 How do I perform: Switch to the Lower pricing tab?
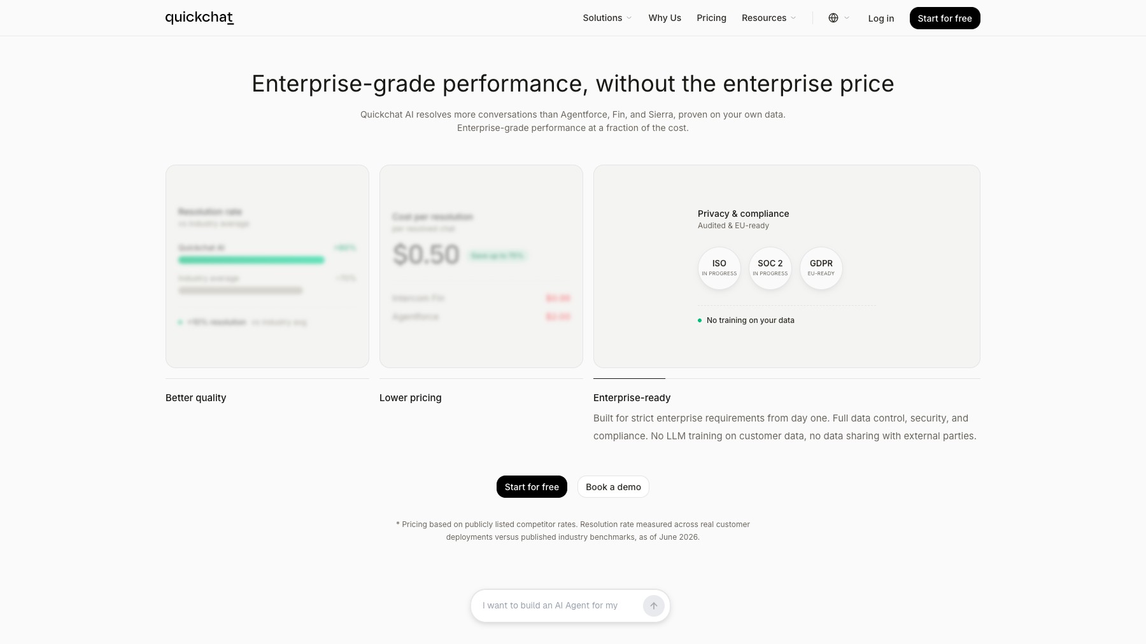coord(410,398)
